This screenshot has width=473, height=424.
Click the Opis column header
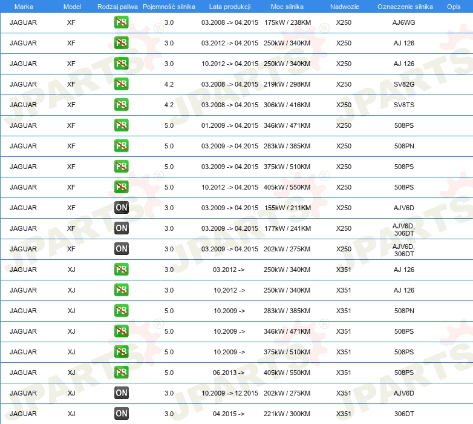coord(454,7)
